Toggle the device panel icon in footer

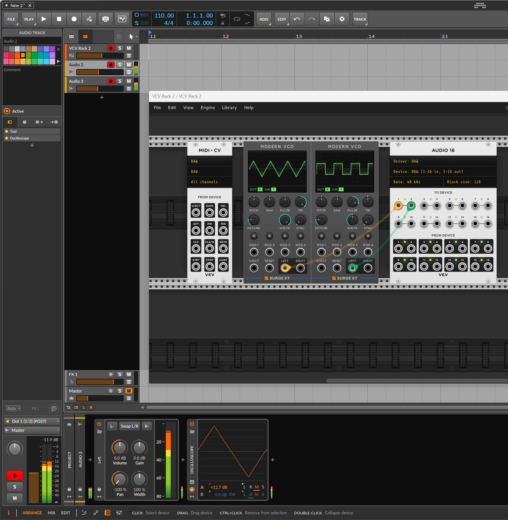point(107,513)
